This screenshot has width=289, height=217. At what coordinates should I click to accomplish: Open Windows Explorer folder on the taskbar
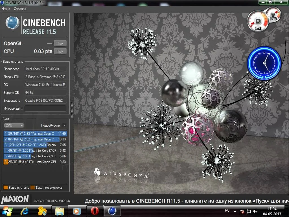[60, 211]
